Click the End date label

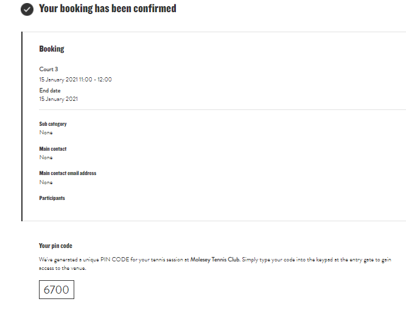point(50,91)
